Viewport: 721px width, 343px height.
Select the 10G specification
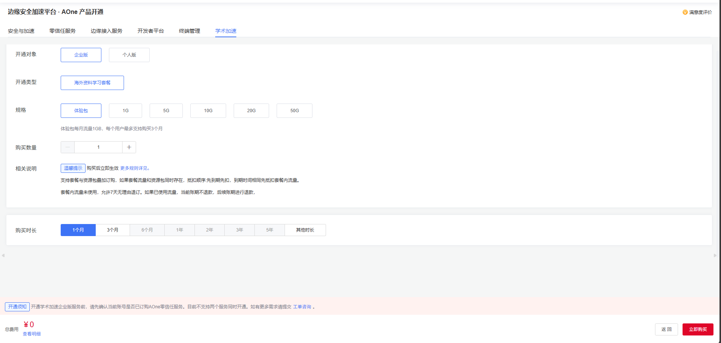coord(208,111)
